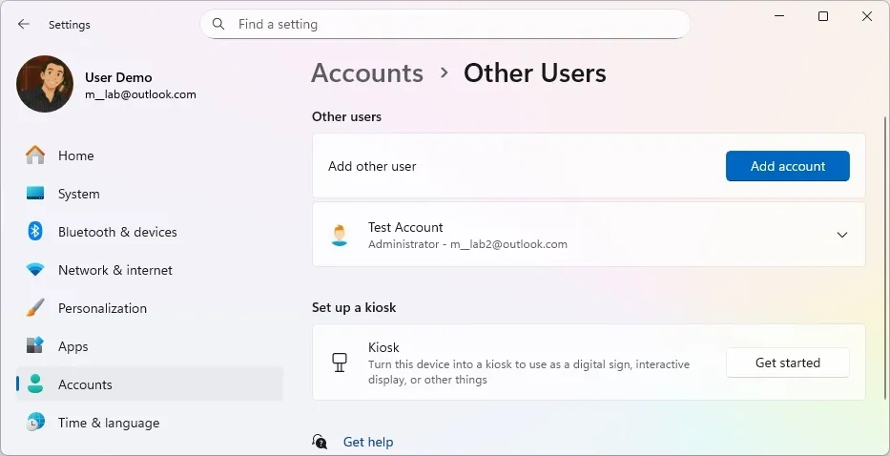Viewport: 890px width, 456px height.
Task: Minimize the Settings window
Action: point(779,16)
